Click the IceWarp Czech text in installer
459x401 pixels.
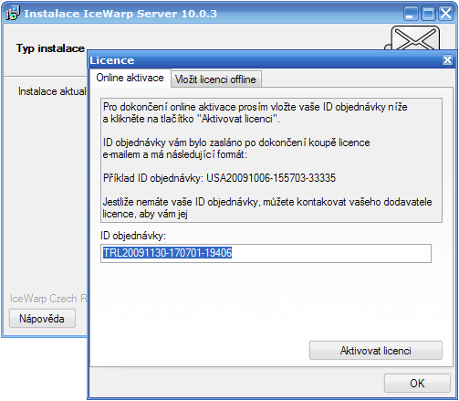point(48,299)
